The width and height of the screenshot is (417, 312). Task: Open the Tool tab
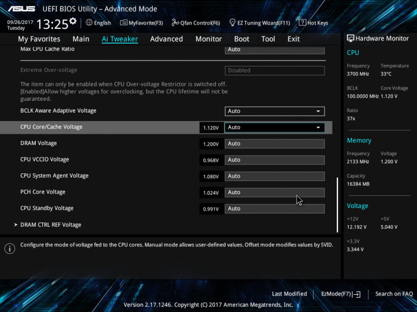[x=268, y=39]
